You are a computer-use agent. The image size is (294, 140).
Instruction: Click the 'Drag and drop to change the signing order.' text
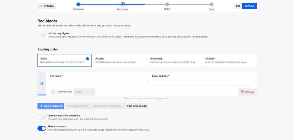(147, 98)
